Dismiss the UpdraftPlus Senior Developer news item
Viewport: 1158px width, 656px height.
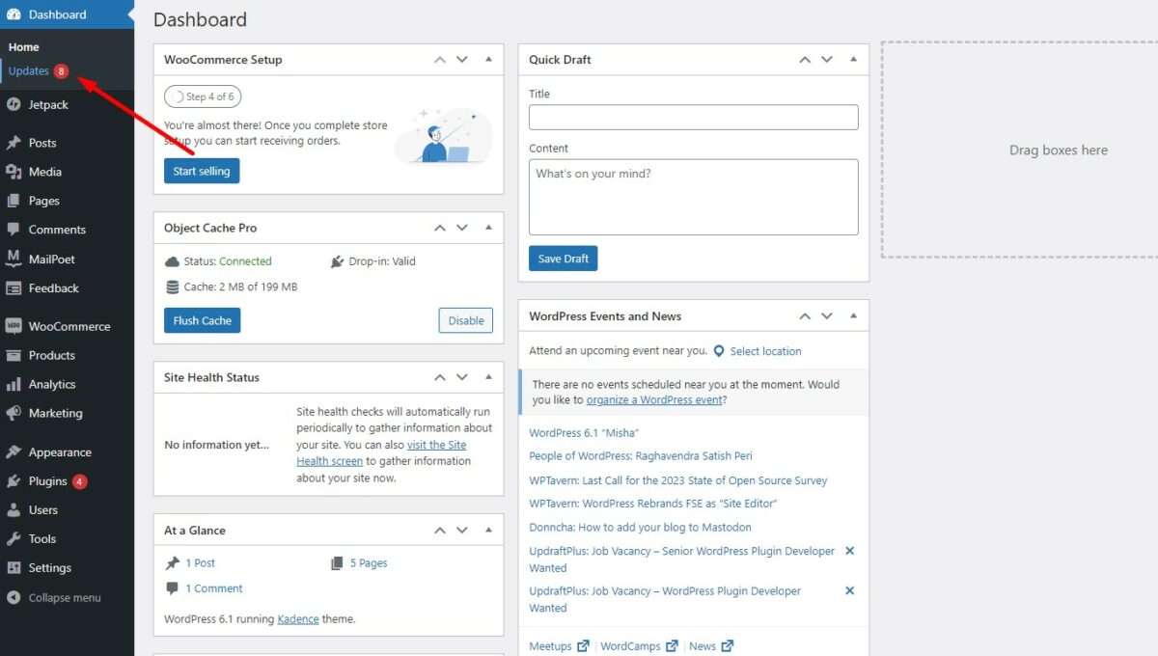849,551
